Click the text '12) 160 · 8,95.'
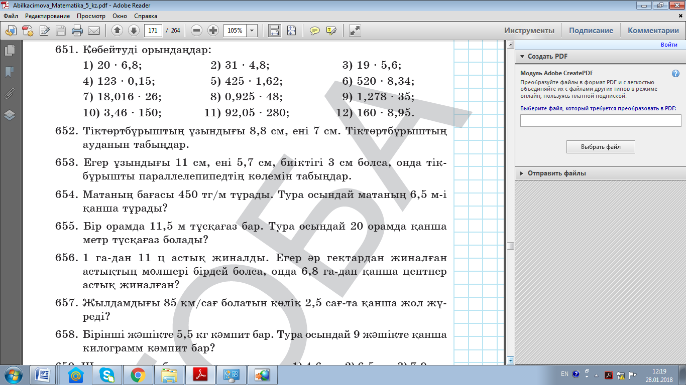 click(x=375, y=112)
